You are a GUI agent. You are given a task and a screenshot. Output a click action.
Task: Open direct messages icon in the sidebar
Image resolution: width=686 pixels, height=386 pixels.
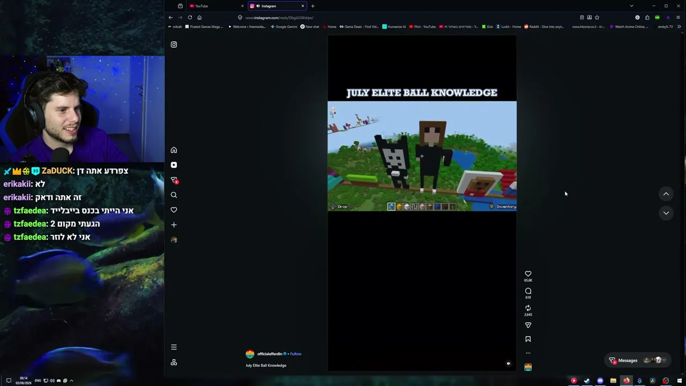point(174,180)
